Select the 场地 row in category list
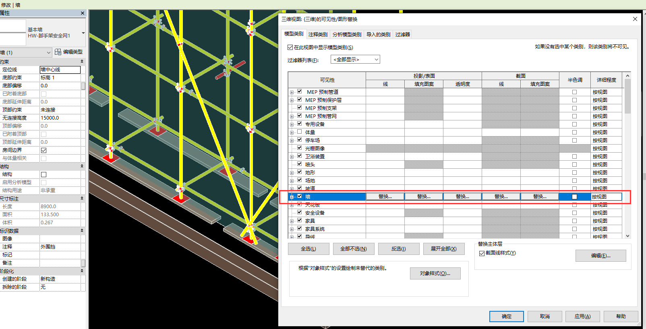Image resolution: width=646 pixels, height=329 pixels. 310,181
